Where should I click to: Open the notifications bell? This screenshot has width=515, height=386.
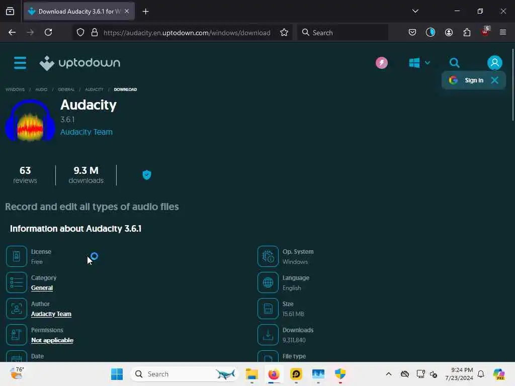[481, 374]
